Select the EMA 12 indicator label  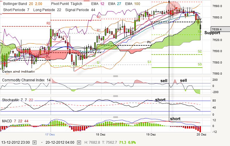(x=98, y=4)
